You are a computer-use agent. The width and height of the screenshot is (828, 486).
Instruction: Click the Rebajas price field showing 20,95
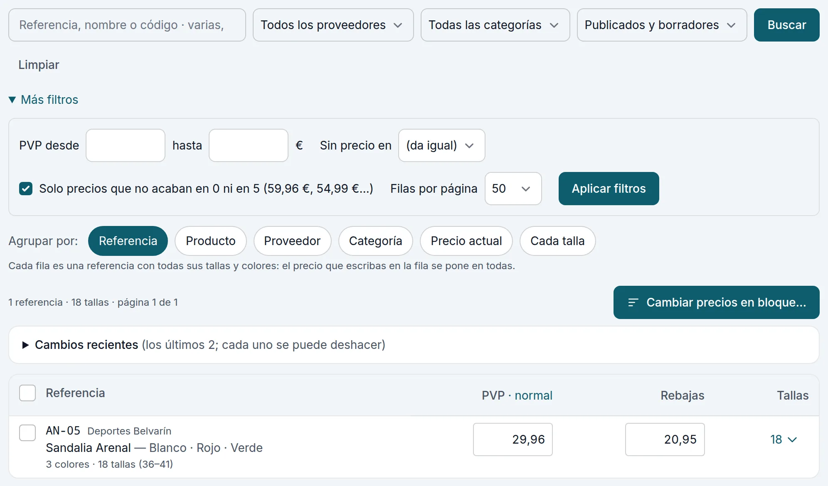pos(665,439)
